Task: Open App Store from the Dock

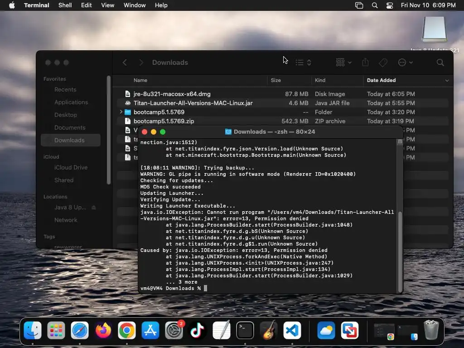Action: click(150, 330)
